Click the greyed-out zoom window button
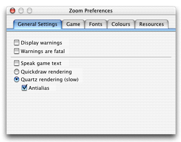 tap(29, 10)
